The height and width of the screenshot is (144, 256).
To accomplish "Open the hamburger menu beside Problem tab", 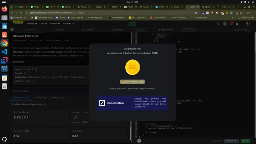I will (x=12, y=30).
